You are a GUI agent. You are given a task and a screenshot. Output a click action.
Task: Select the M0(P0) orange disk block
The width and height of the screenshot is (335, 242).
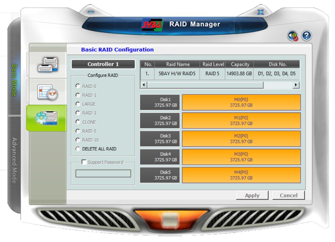coord(241,102)
